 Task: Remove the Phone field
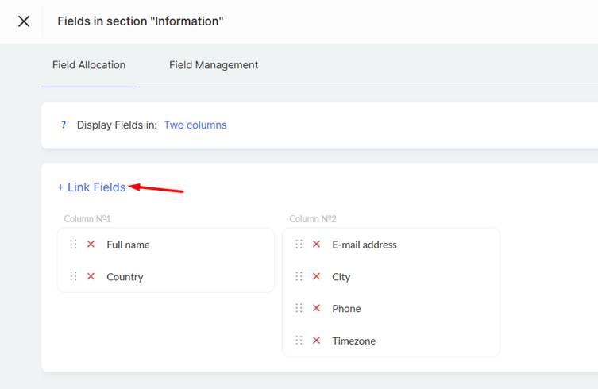point(316,308)
